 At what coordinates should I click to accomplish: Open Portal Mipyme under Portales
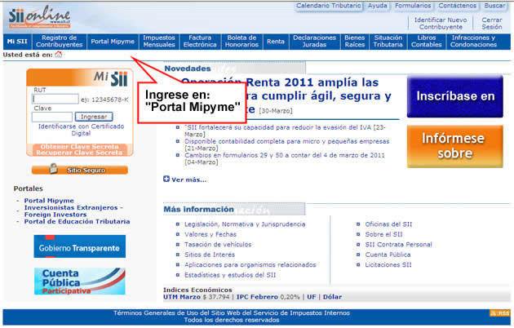(49, 201)
